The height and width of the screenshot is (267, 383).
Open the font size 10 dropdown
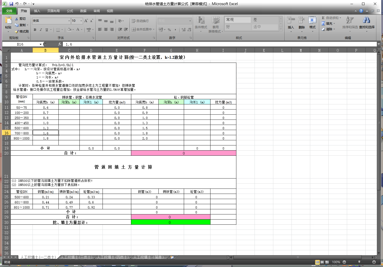click(81, 21)
